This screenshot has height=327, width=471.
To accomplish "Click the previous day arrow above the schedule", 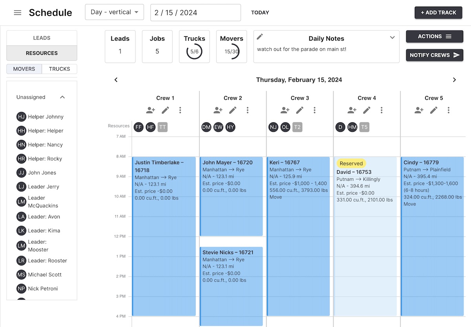I will point(116,79).
